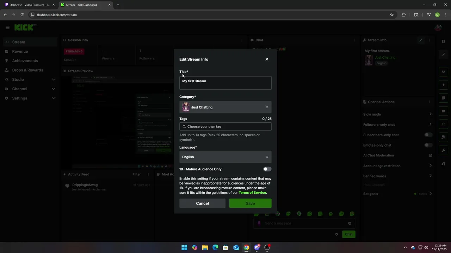This screenshot has height=253, width=451.
Task: Open Session Info three-dot menu
Action: pyautogui.click(x=242, y=40)
